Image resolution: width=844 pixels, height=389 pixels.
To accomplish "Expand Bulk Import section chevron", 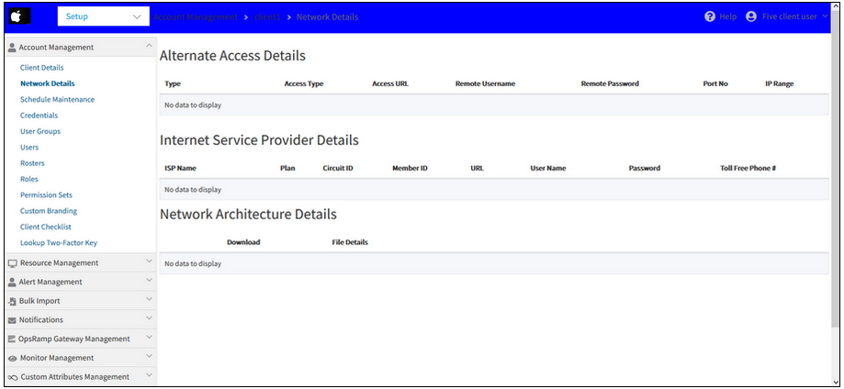I will pos(149,300).
